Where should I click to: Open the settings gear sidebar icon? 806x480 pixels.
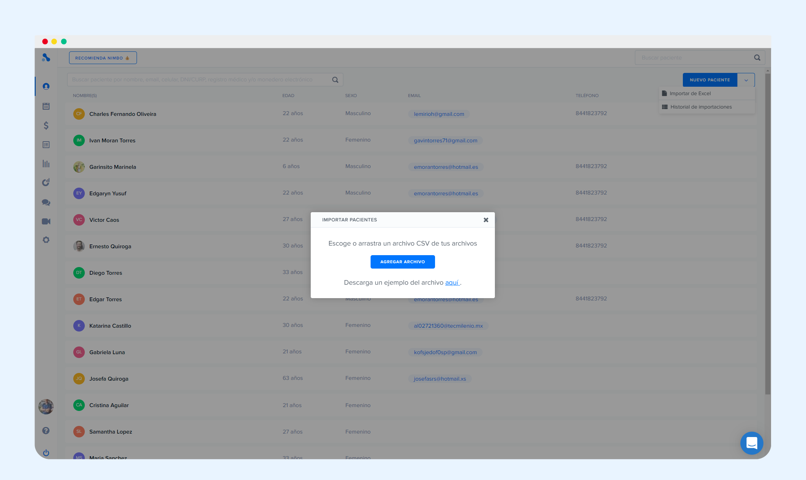pyautogui.click(x=46, y=240)
